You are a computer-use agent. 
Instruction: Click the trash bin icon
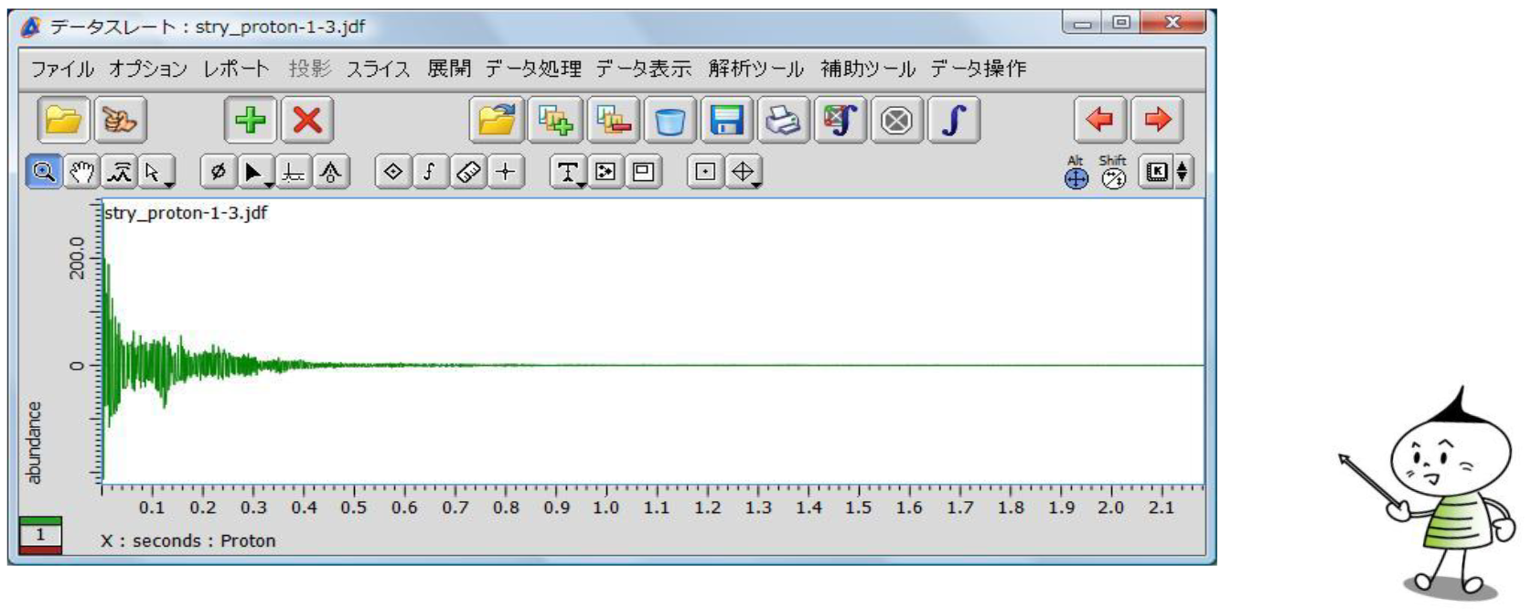point(669,120)
